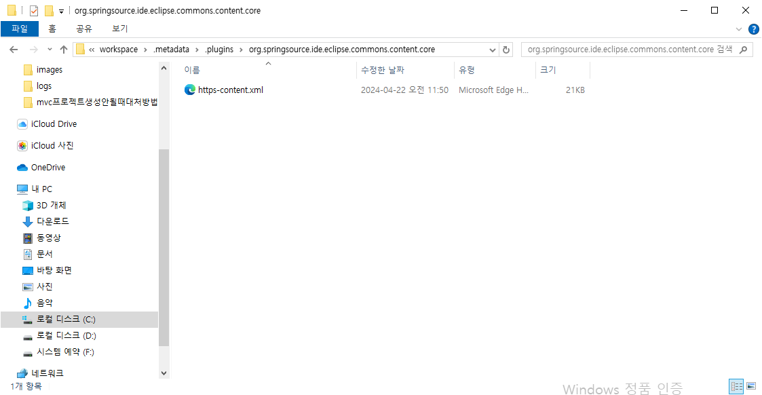762x395 pixels.
Task: Click the properties quick access toolbar icon
Action: [33, 11]
